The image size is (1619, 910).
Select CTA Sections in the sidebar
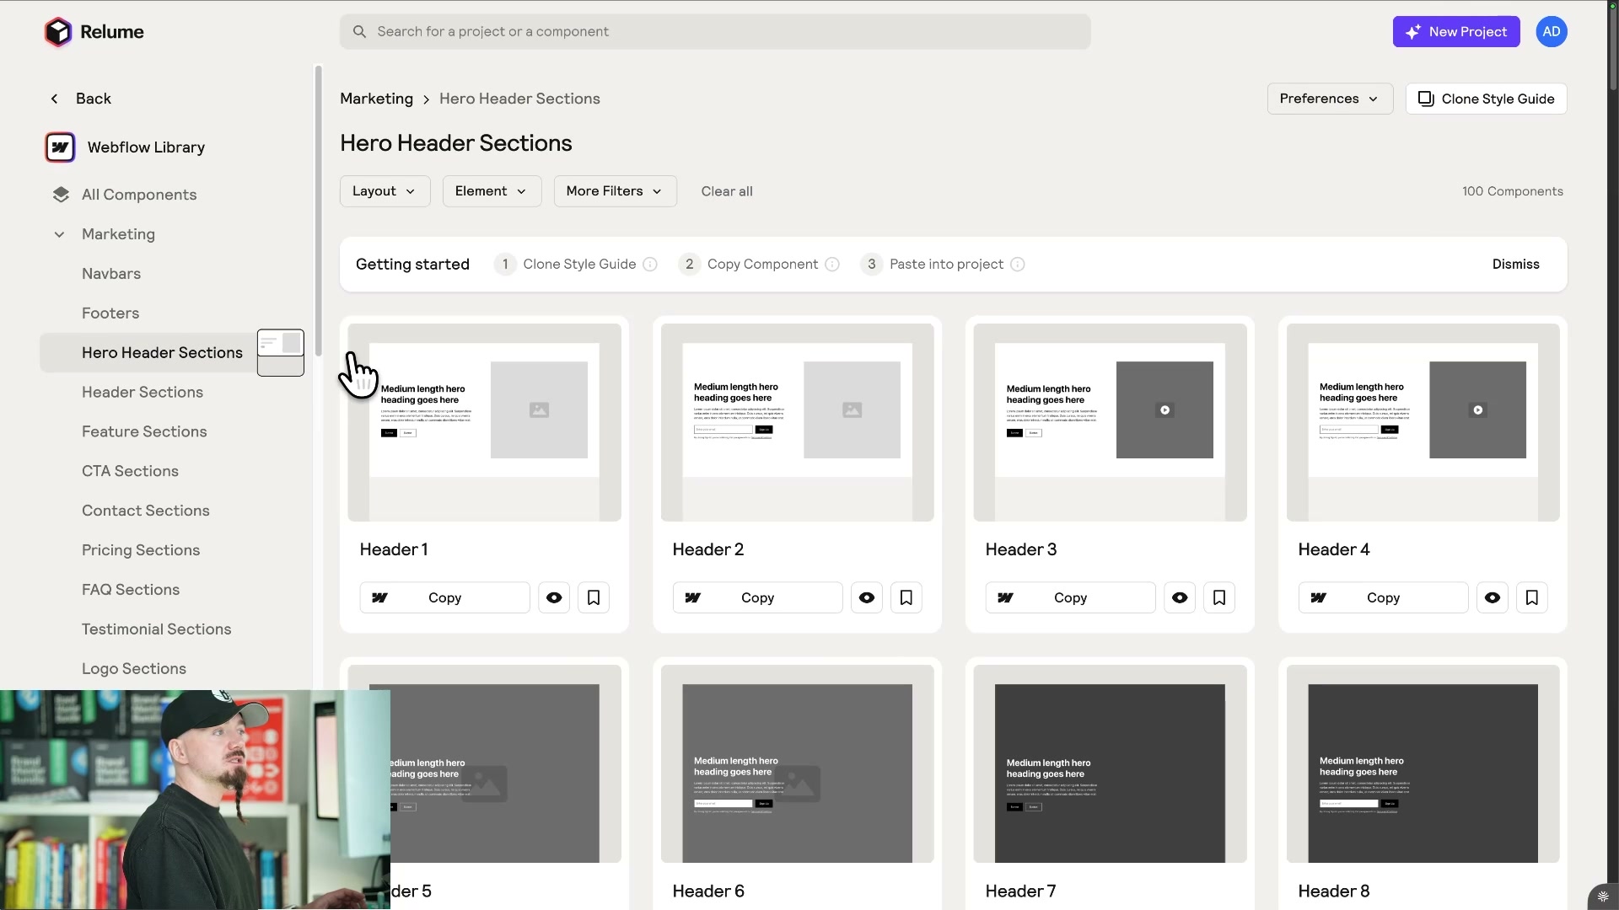click(130, 472)
